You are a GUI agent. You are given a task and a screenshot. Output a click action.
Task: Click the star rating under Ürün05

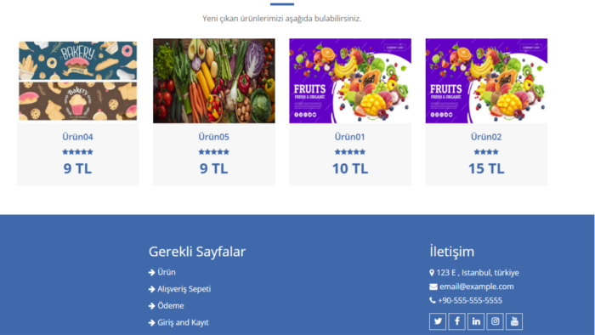point(214,151)
